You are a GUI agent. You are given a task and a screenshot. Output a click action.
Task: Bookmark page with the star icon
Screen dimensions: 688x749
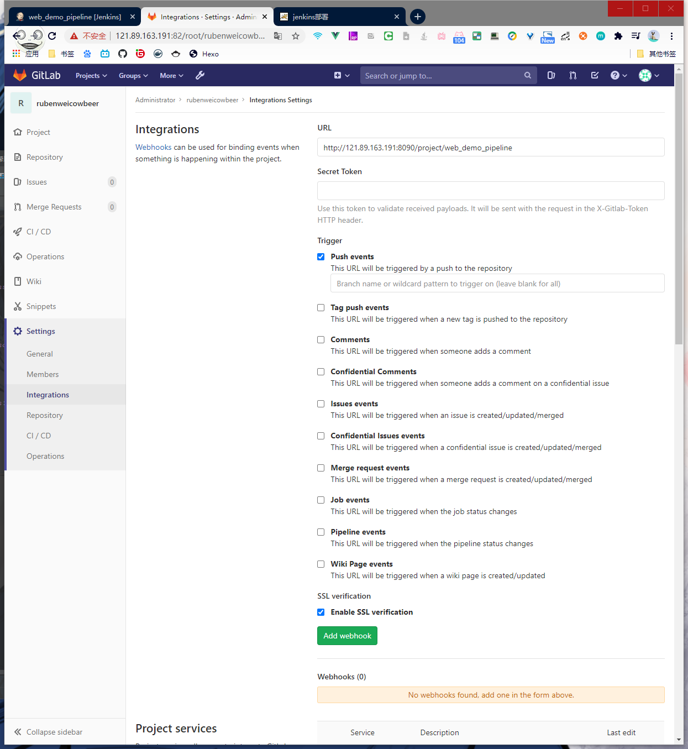tap(296, 36)
